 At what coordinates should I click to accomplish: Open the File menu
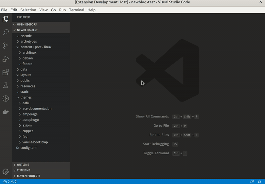click(x=4, y=10)
